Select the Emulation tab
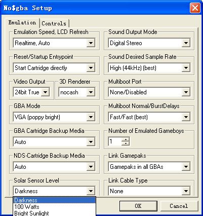The image size is (203, 216). coord(22,22)
